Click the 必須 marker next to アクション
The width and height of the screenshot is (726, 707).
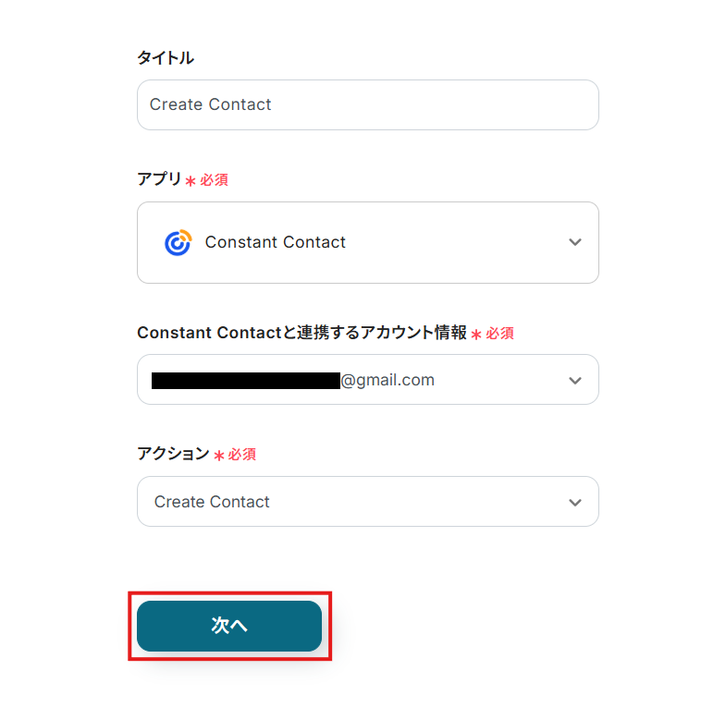pos(242,455)
